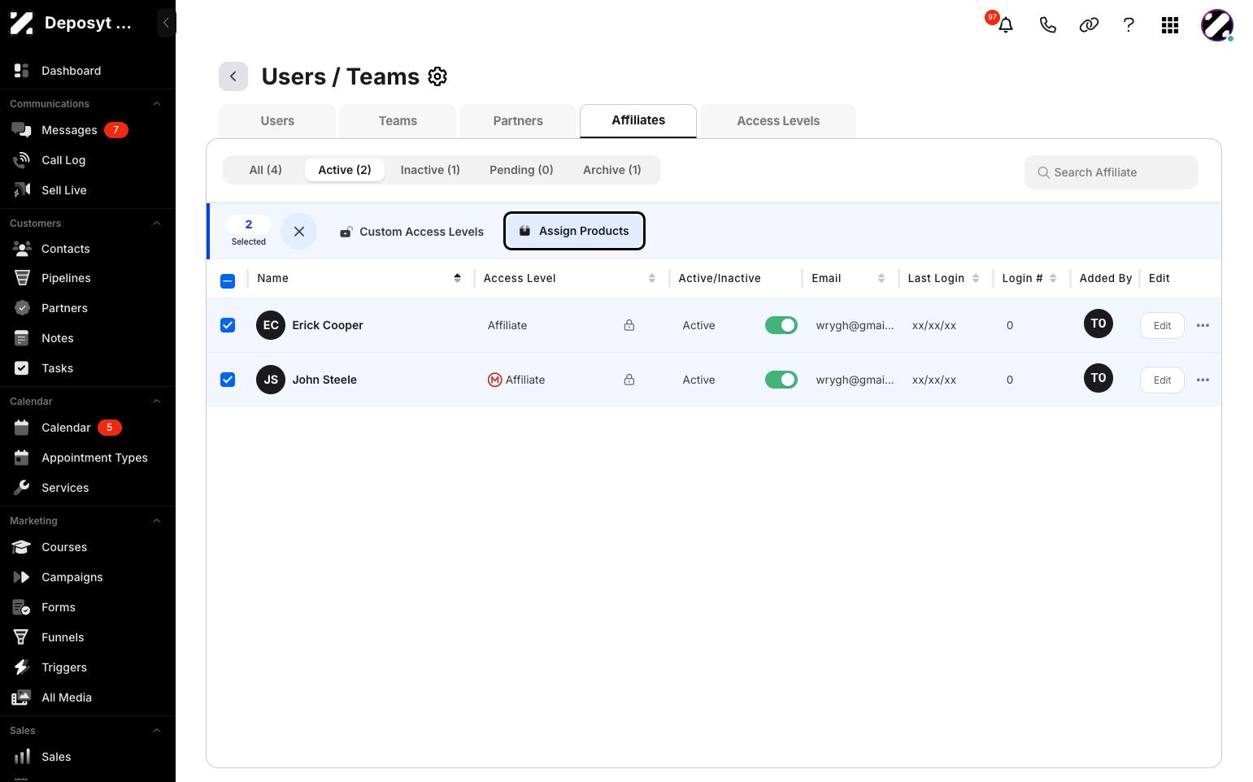This screenshot has height=782, width=1253.
Task: Open more options for John Steele
Action: pos(1203,380)
